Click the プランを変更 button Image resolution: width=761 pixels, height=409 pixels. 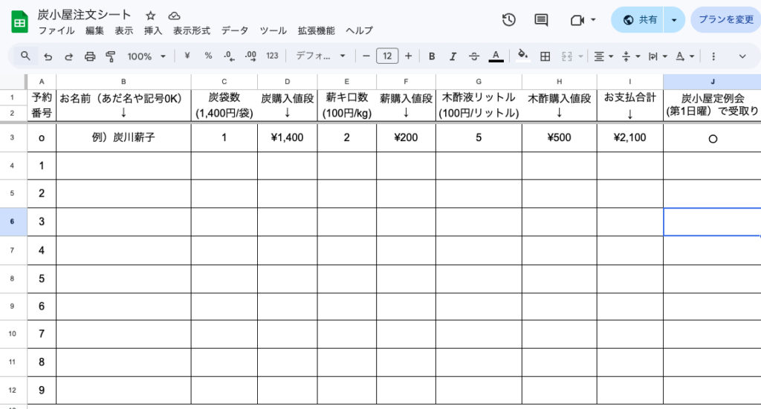(725, 20)
